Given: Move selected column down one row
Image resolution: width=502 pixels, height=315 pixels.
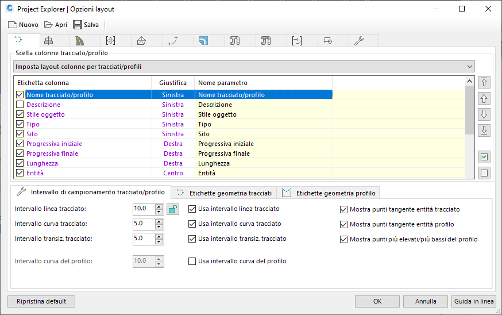Looking at the screenshot, I should [484, 114].
